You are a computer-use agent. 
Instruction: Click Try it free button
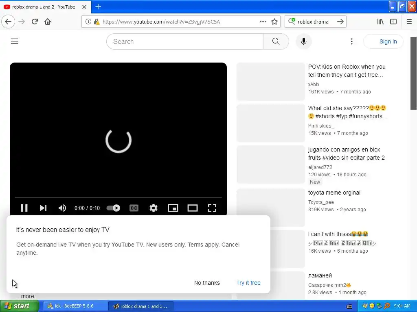[x=248, y=283]
